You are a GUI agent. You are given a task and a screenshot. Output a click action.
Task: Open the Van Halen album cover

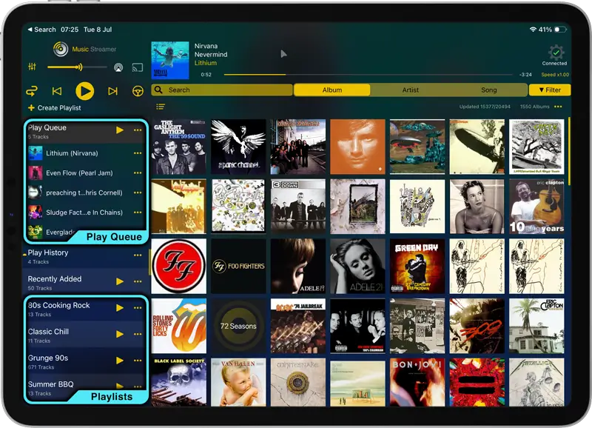coord(238,382)
